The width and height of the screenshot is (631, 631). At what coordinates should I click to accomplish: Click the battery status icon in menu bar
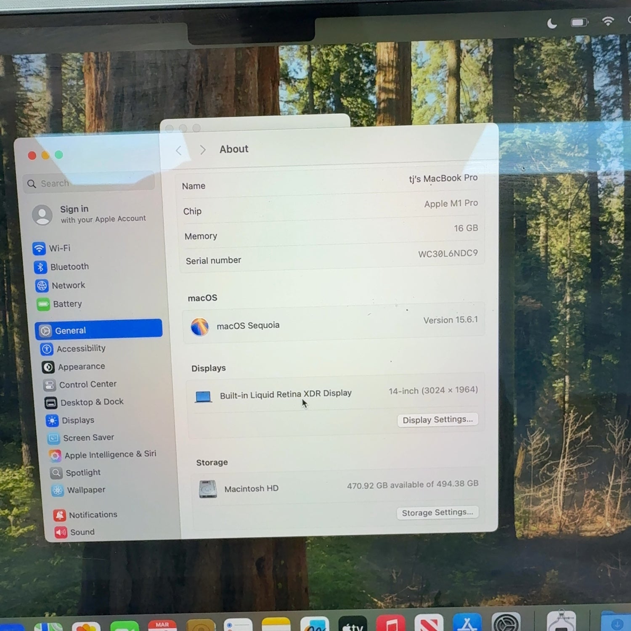[x=579, y=22]
